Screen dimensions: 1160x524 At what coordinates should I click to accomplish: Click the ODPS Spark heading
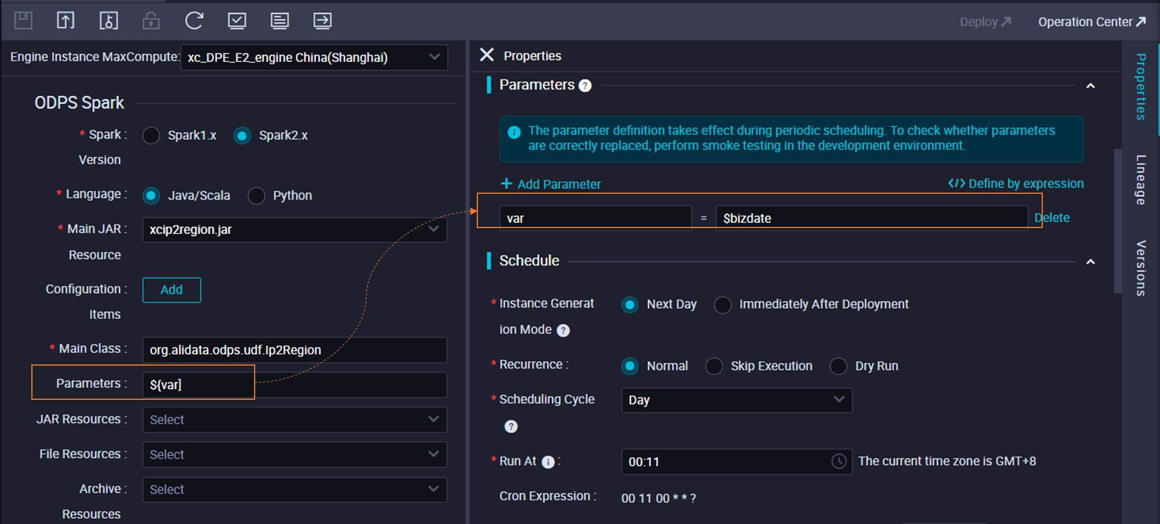click(x=79, y=103)
